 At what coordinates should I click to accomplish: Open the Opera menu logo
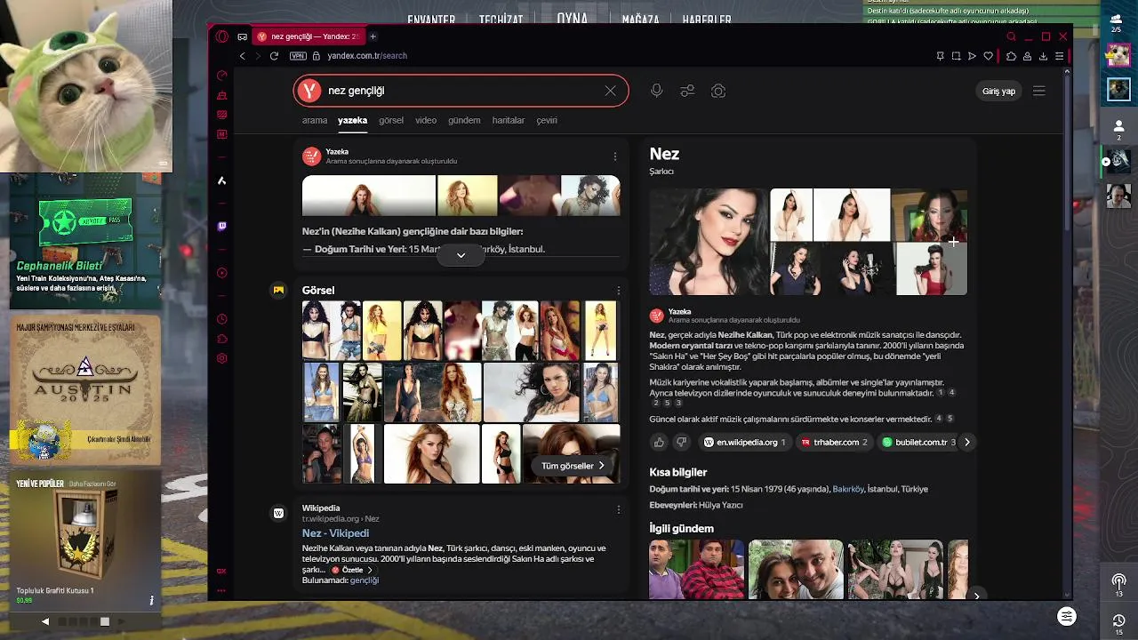(x=221, y=36)
